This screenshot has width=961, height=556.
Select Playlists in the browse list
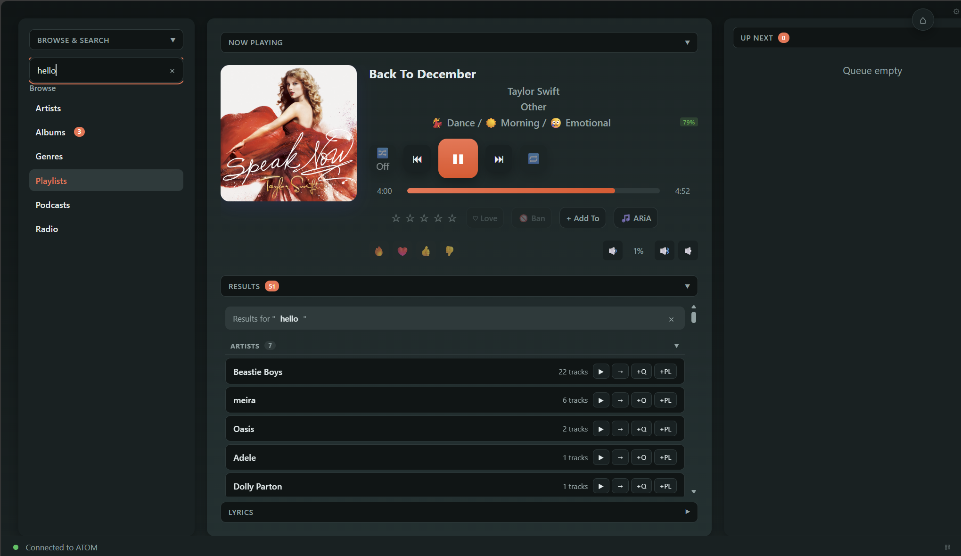pos(106,181)
